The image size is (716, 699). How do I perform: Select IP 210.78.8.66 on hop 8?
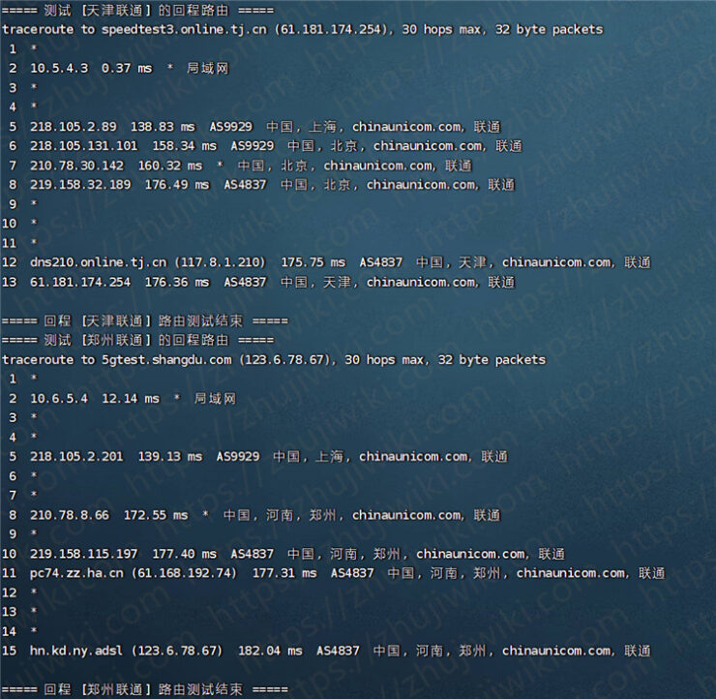70,515
